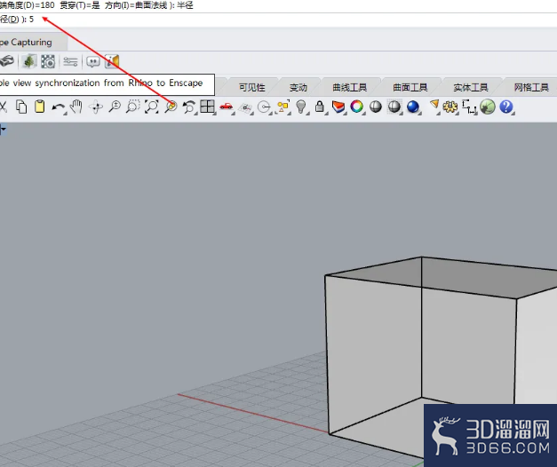This screenshot has height=467, width=557.
Task: Click the Set CPlane grid icon
Action: (x=245, y=107)
